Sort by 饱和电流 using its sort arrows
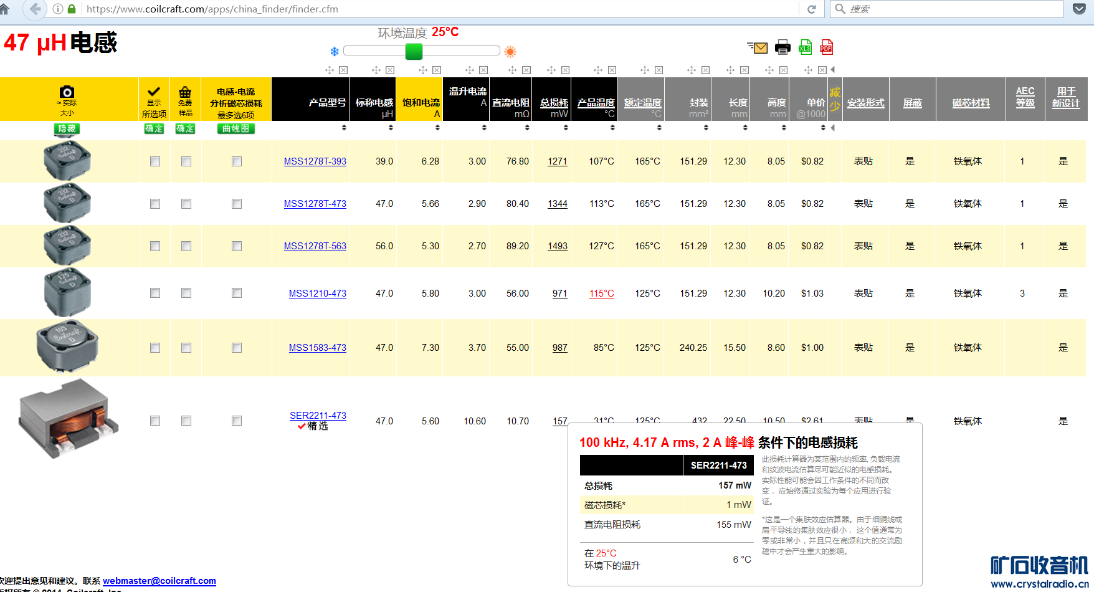Screen dimensions: 1094x592 click(x=437, y=128)
